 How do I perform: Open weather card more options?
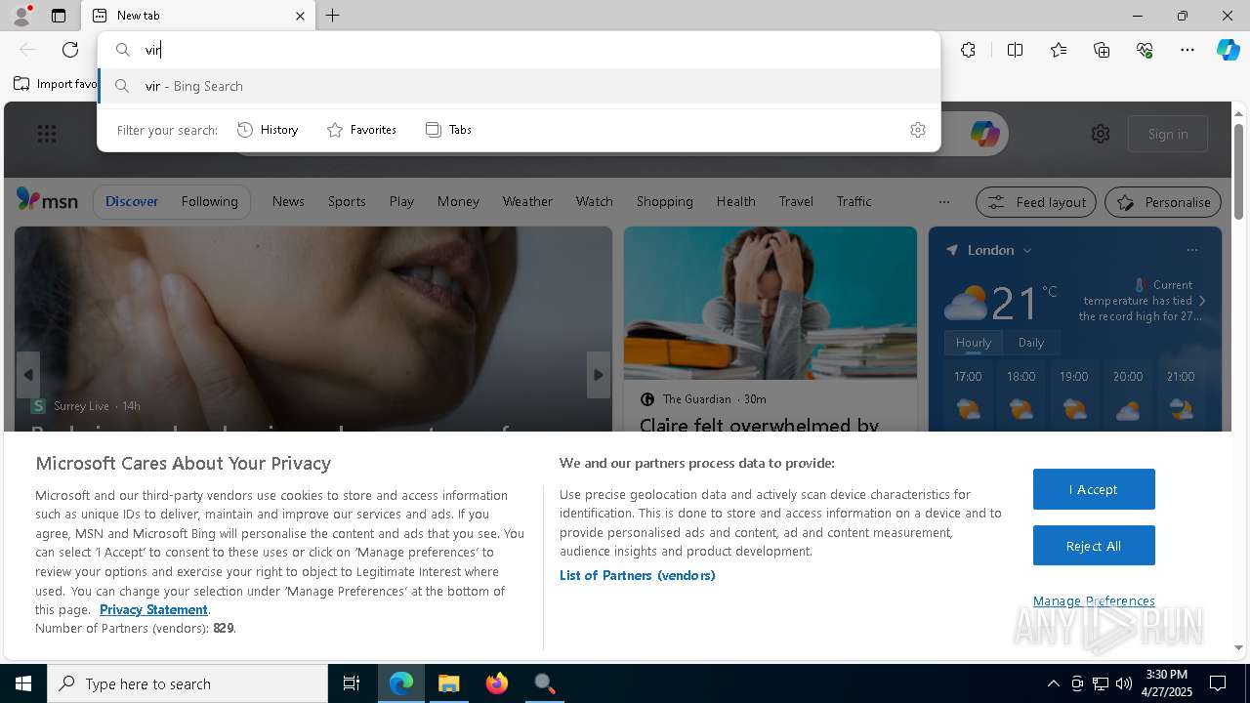pyautogui.click(x=1191, y=250)
